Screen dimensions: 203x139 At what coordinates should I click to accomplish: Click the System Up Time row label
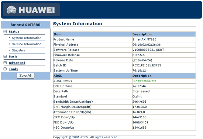(65, 70)
